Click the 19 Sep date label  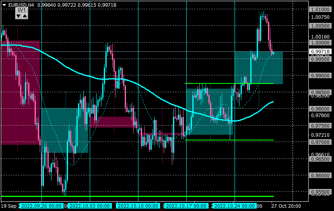[9, 206]
